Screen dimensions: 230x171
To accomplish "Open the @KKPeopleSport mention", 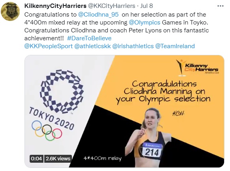I will click(x=48, y=46).
